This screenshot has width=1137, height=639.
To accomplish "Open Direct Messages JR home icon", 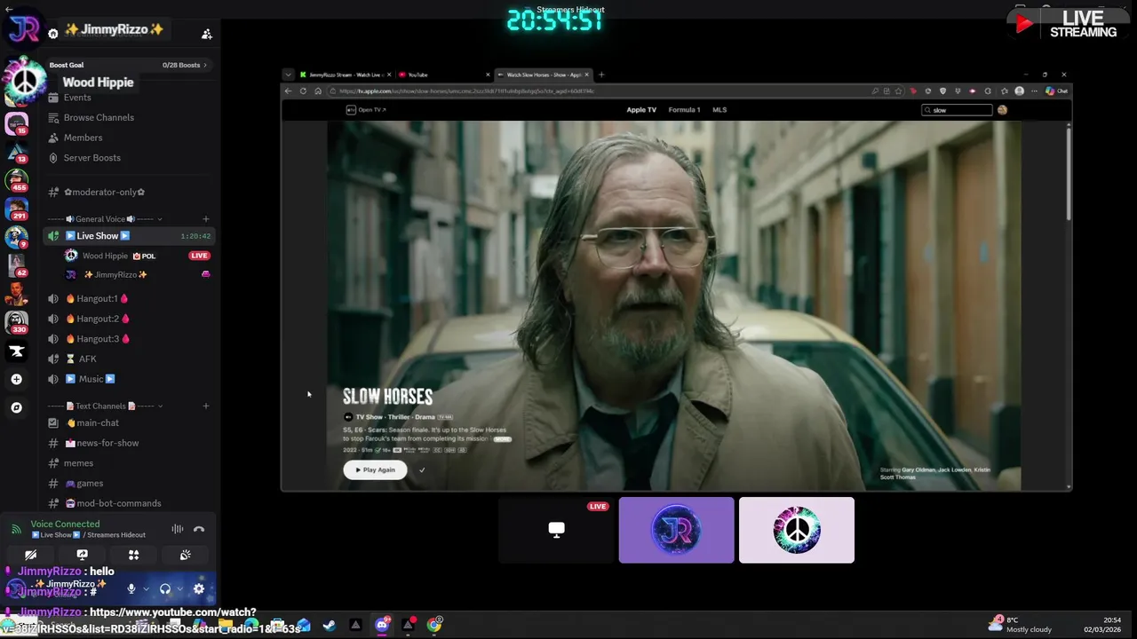I will coord(22,29).
